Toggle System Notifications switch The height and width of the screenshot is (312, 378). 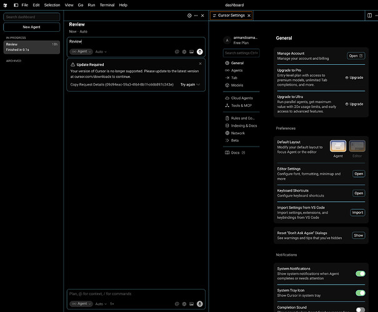tap(361, 273)
